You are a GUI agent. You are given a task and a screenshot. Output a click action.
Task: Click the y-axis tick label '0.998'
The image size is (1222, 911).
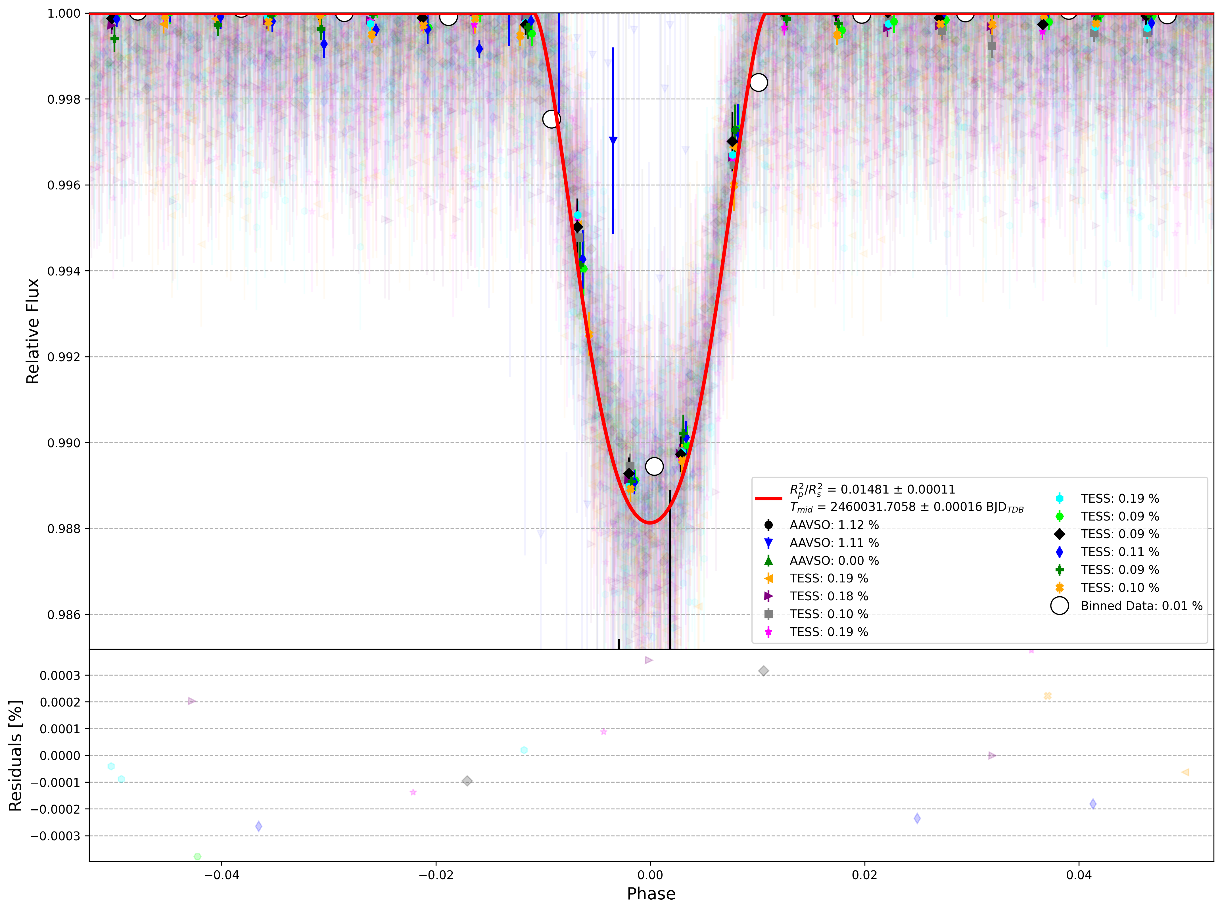[64, 99]
